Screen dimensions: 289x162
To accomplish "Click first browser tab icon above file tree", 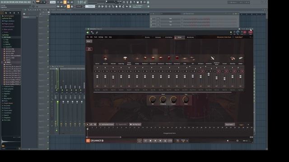I will (x=2, y=13).
